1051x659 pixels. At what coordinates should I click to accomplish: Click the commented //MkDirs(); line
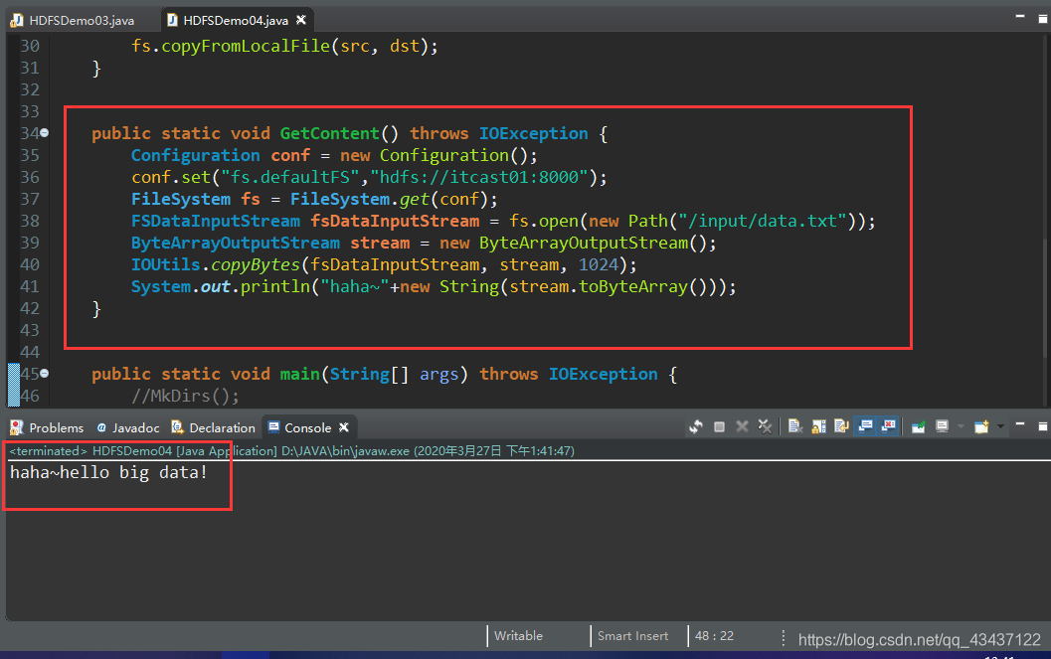click(185, 396)
